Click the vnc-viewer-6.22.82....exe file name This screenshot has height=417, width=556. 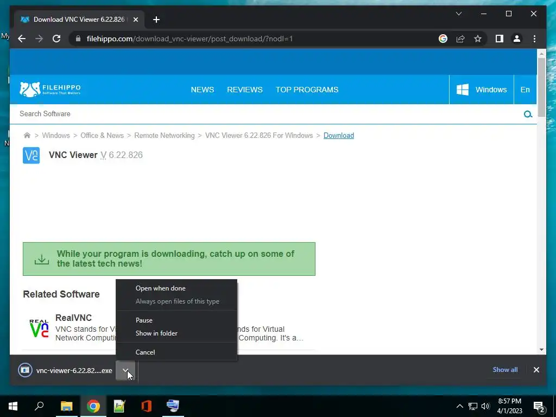74,370
